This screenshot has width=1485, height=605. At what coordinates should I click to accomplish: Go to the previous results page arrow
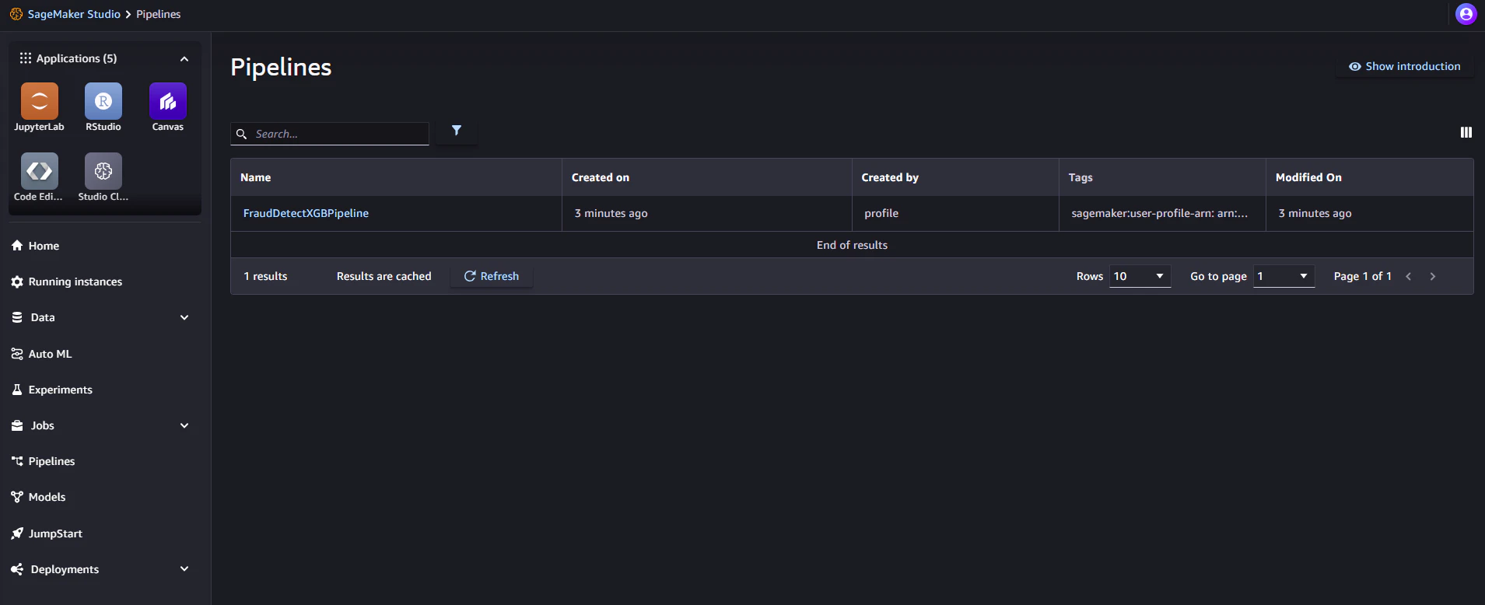(x=1408, y=276)
